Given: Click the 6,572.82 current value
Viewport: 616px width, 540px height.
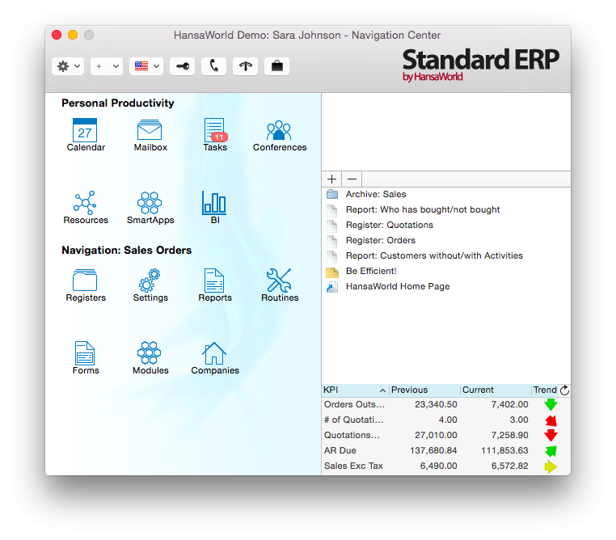Looking at the screenshot, I should coord(509,466).
